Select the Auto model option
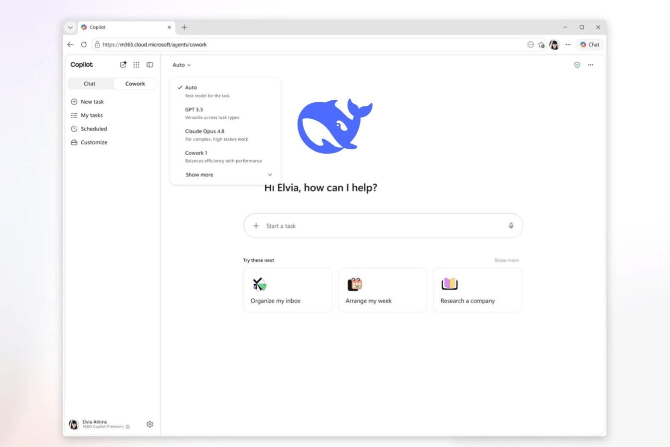The height and width of the screenshot is (447, 670). 225,91
